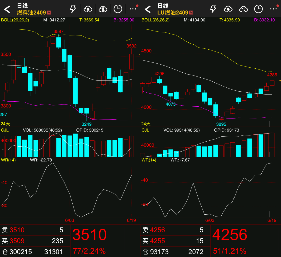Select 3532 price label on 燃料油 chart
The width and height of the screenshot is (281, 257).
tap(132, 46)
